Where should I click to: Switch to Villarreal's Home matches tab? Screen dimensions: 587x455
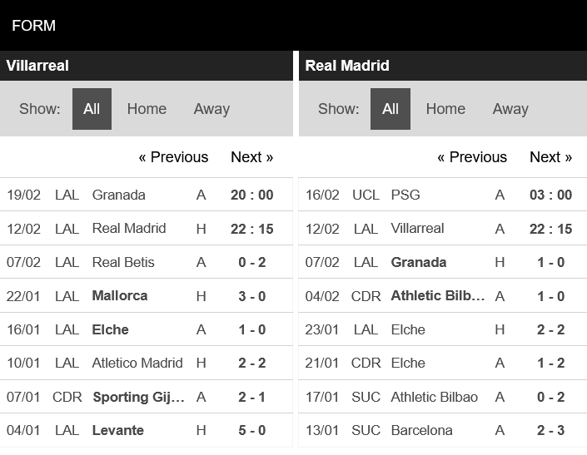tap(147, 109)
